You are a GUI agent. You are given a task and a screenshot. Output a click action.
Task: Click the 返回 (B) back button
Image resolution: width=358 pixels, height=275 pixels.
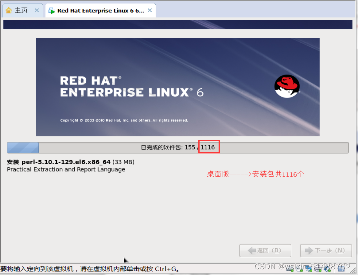click(x=265, y=251)
